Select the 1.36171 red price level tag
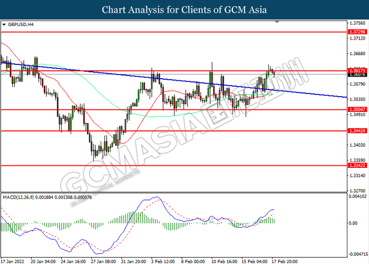 point(357,70)
